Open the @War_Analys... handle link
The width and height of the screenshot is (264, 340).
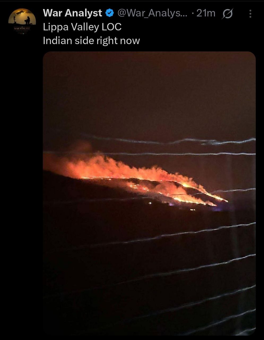152,13
